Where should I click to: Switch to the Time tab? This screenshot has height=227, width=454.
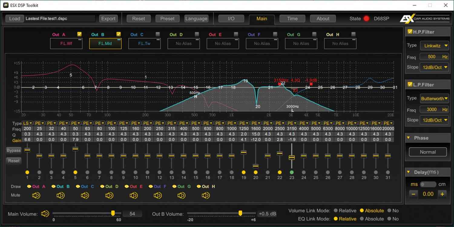(x=292, y=19)
